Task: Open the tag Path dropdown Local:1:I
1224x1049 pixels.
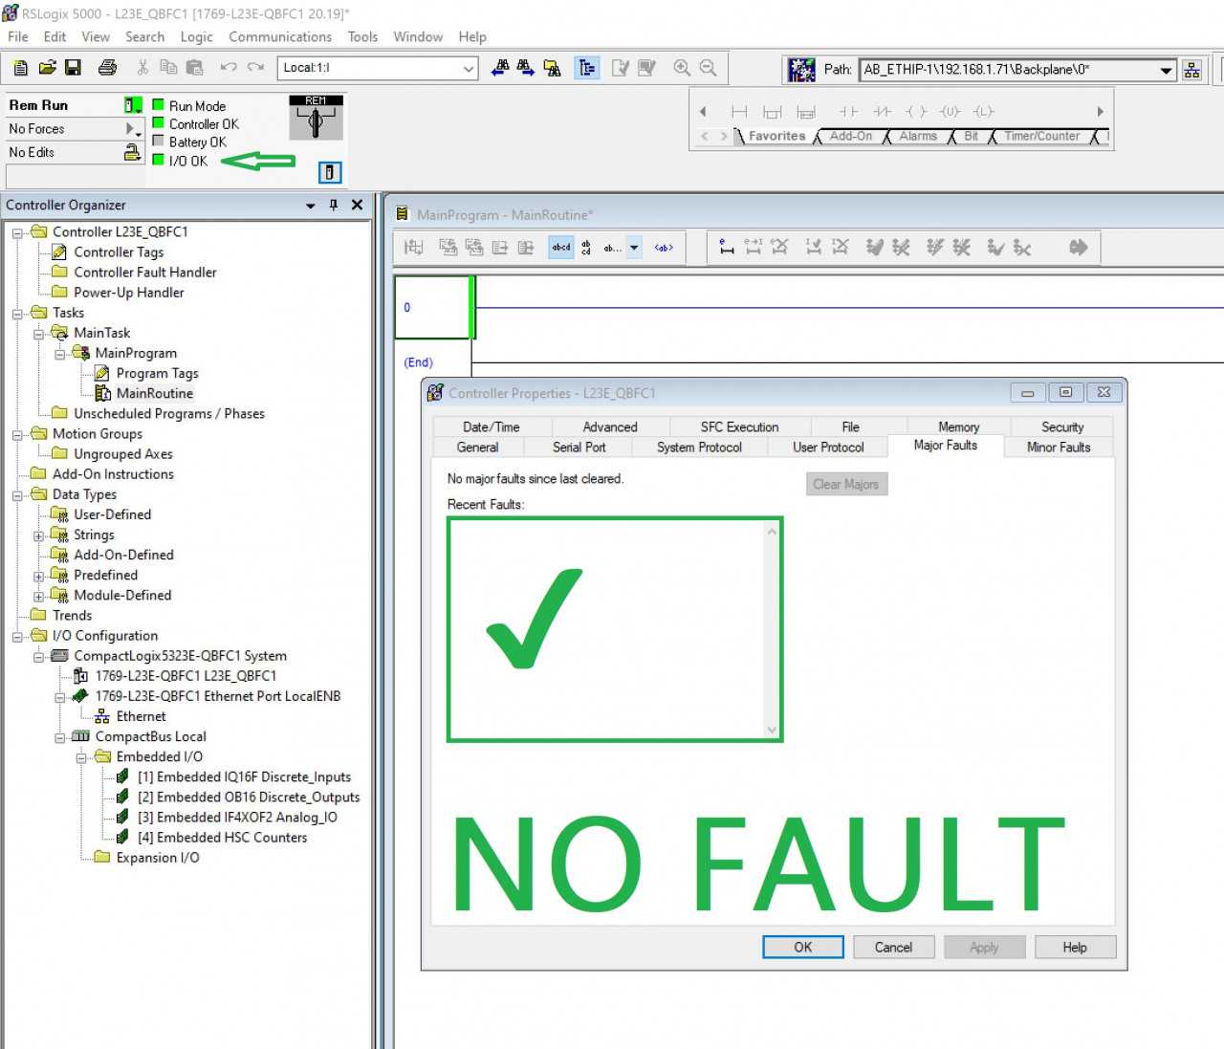Action: point(469,68)
